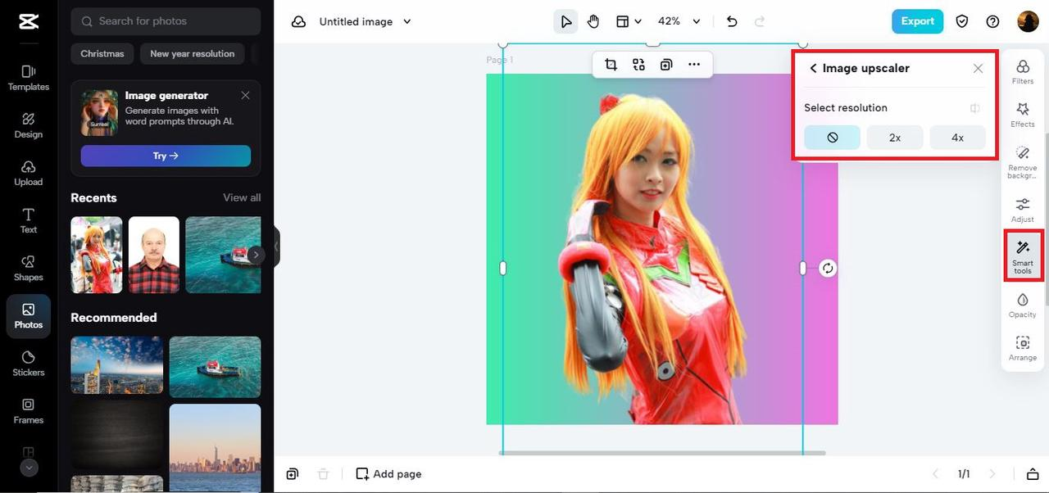
Task: Click View all next to Recents
Action: coord(242,197)
